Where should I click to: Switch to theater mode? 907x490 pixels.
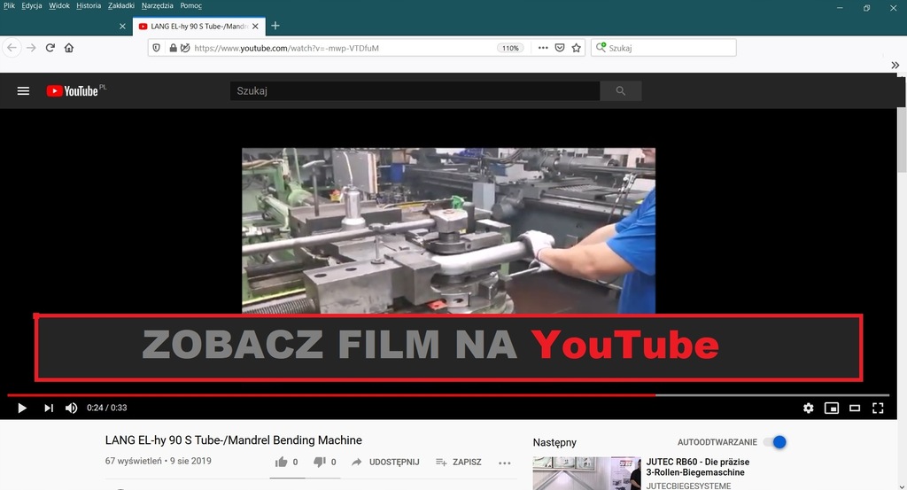[855, 408]
